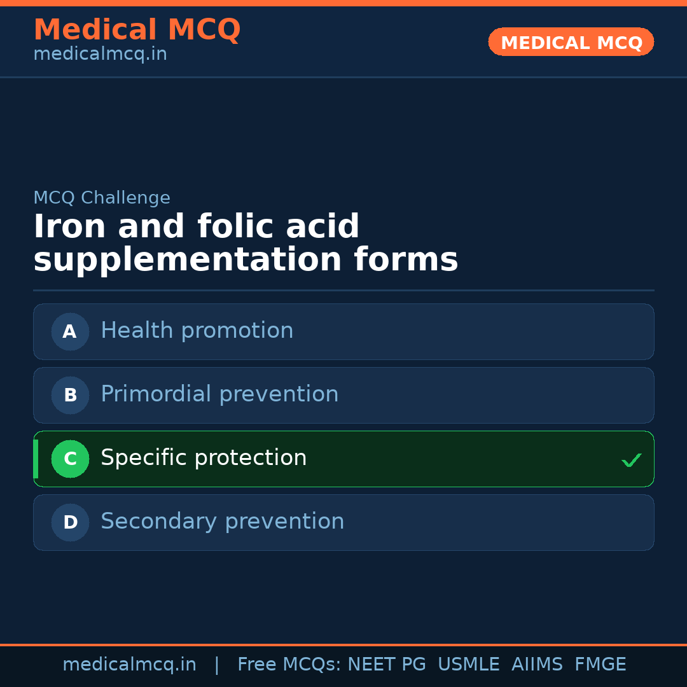Open the medicalmcq.in link in header
Screen dimensions: 687x687
100,55
